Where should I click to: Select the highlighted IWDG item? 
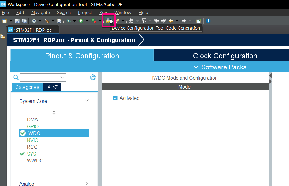pos(54,133)
